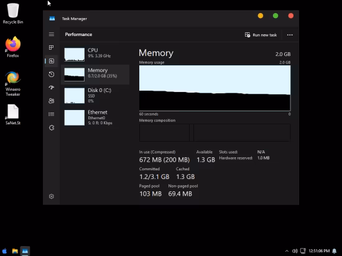Click the green maximize window button

click(275, 16)
